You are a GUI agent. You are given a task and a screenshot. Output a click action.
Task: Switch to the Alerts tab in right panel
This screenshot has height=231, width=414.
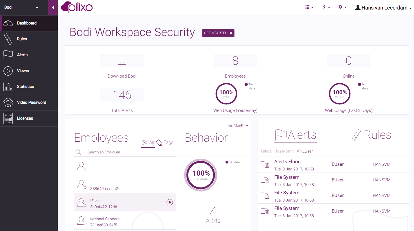pos(295,135)
